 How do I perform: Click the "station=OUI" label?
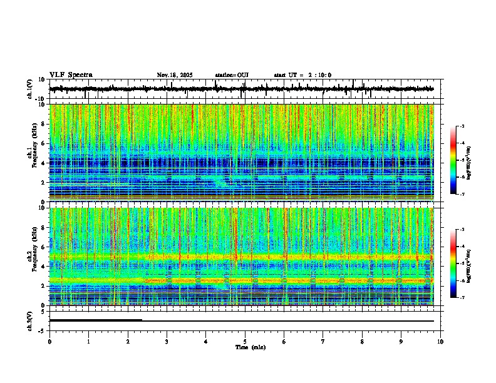pyautogui.click(x=232, y=75)
